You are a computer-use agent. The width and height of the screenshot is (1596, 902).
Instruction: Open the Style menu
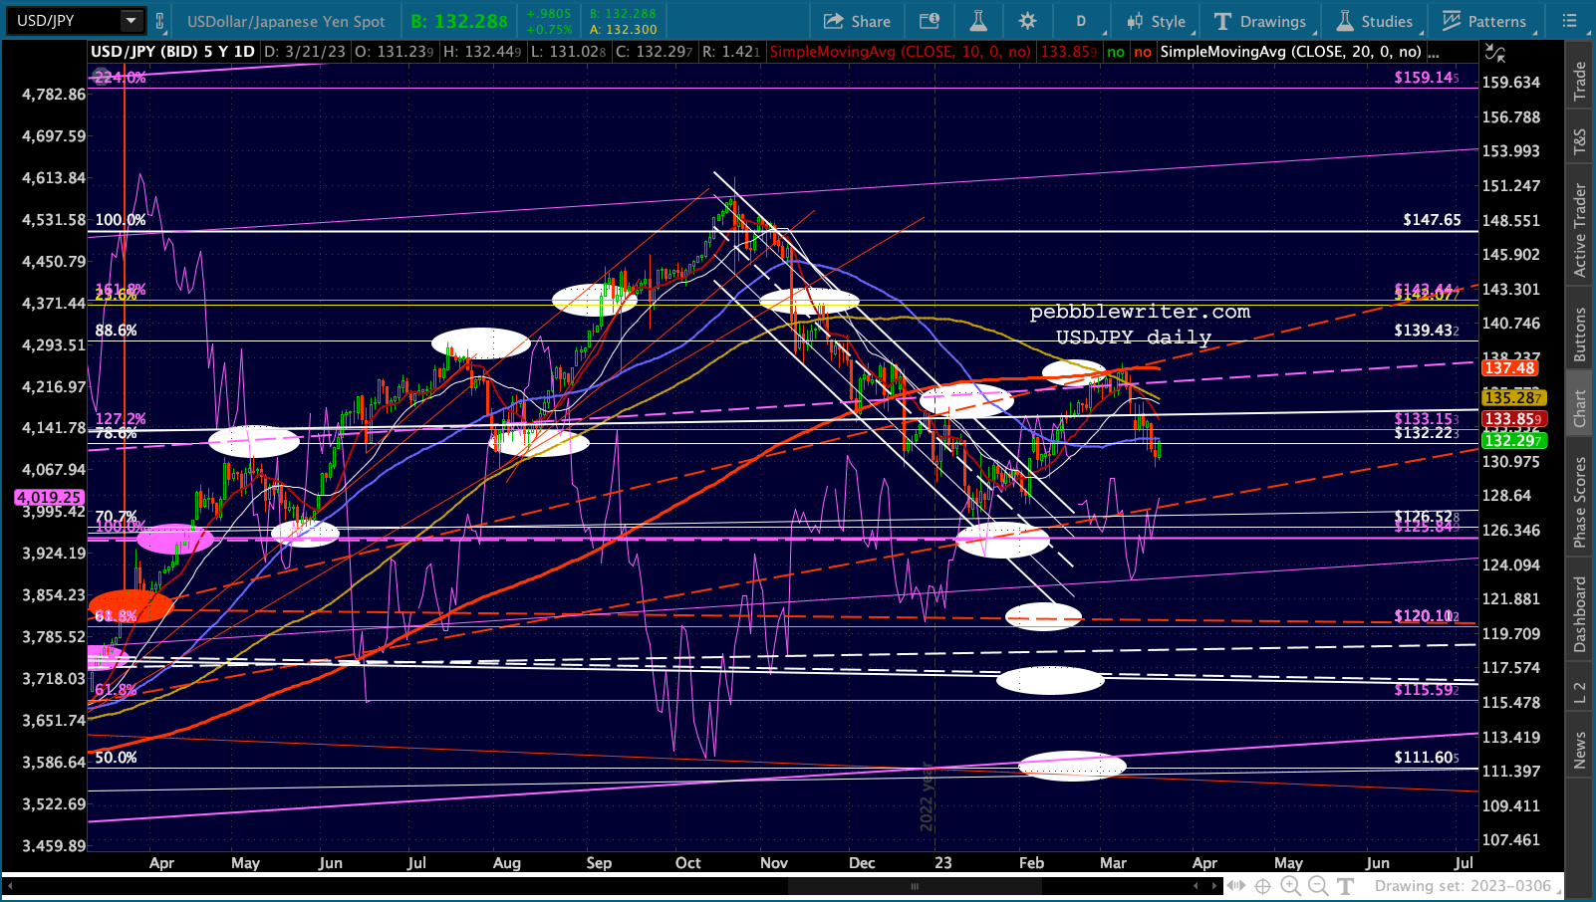click(1156, 21)
